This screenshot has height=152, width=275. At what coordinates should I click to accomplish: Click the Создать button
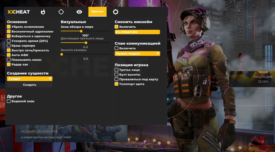click(30, 85)
